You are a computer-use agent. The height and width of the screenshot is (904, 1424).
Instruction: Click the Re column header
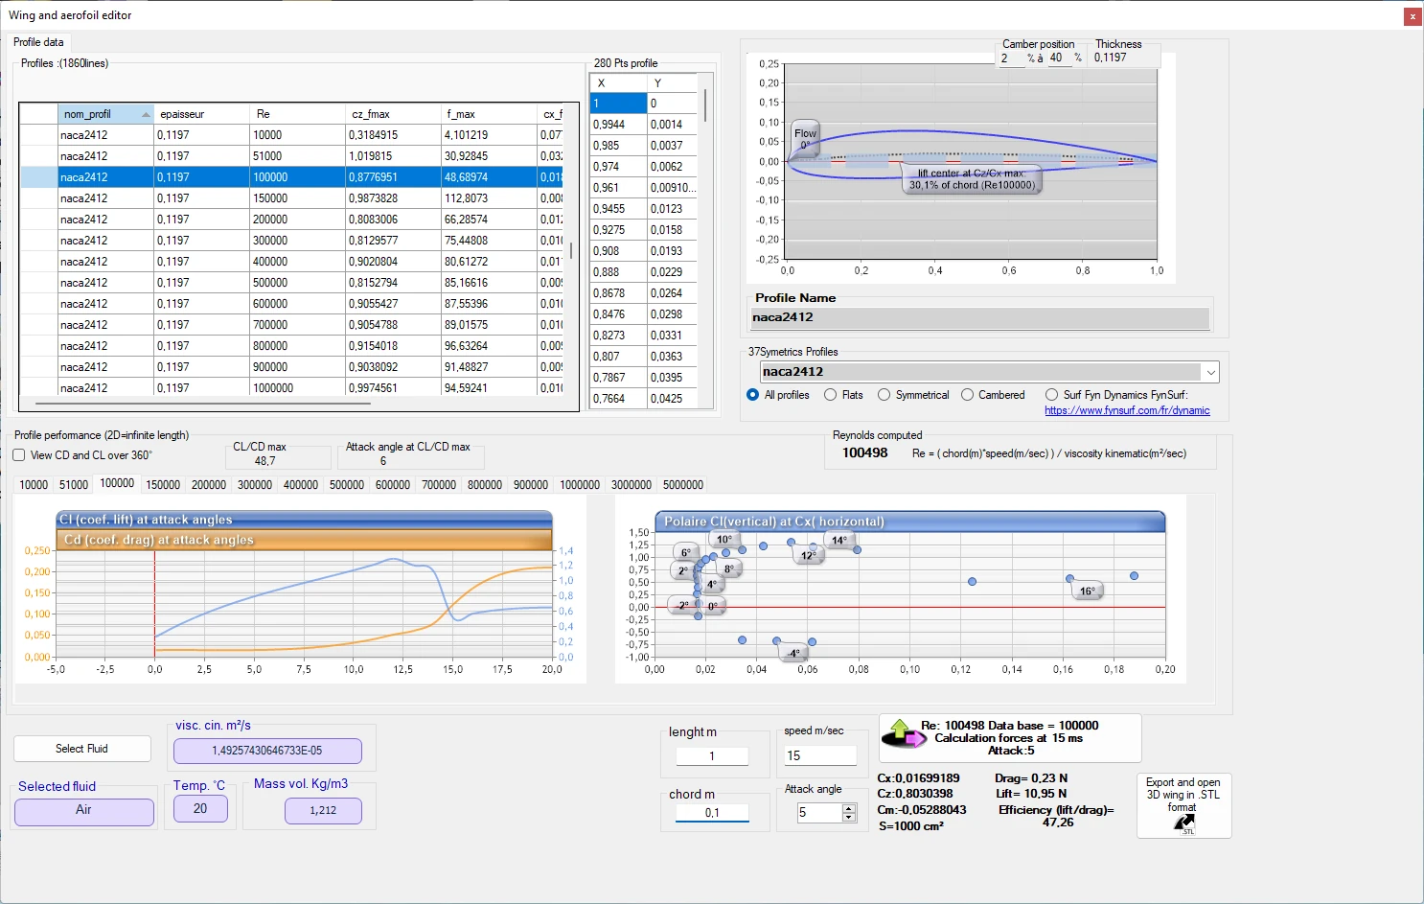[297, 114]
